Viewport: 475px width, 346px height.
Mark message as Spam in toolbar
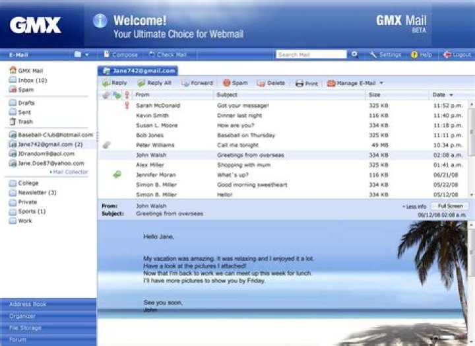coord(235,83)
